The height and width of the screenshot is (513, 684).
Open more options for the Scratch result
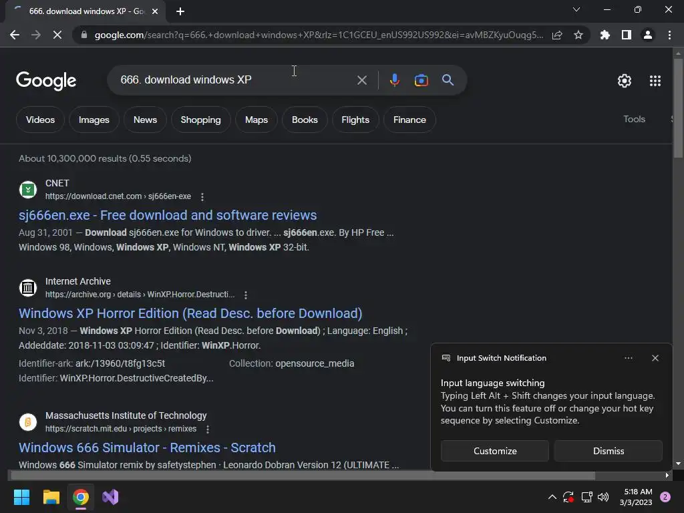point(208,430)
